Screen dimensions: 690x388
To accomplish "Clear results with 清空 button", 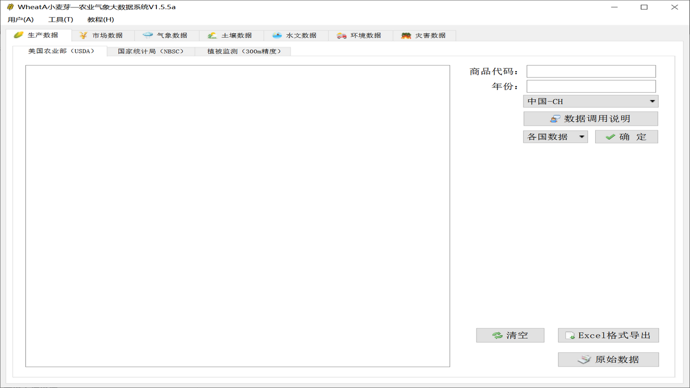I will pyautogui.click(x=510, y=335).
